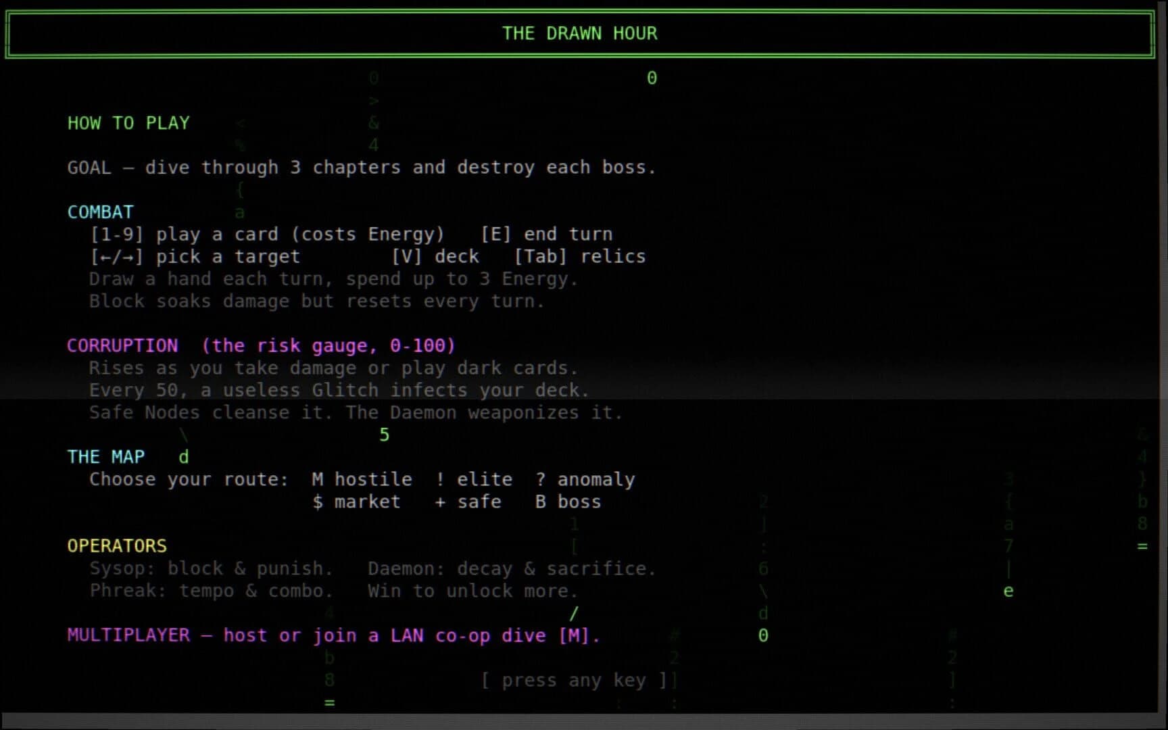The image size is (1168, 730).
Task: Click the M hostile map symbol
Action: tap(362, 479)
